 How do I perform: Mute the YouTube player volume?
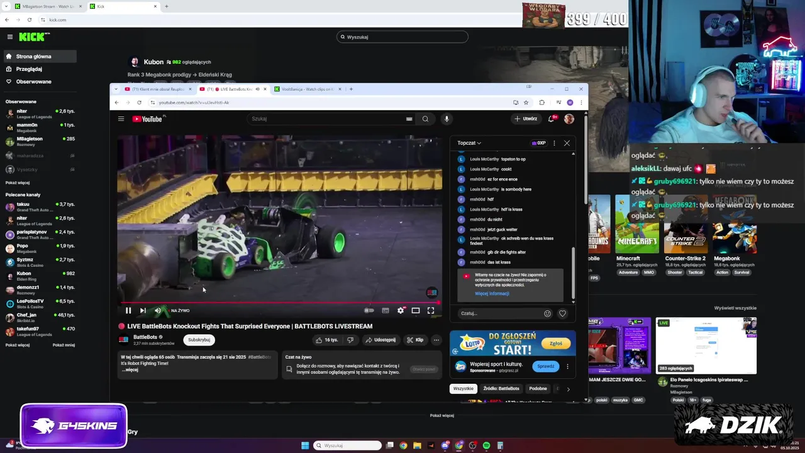tap(158, 310)
